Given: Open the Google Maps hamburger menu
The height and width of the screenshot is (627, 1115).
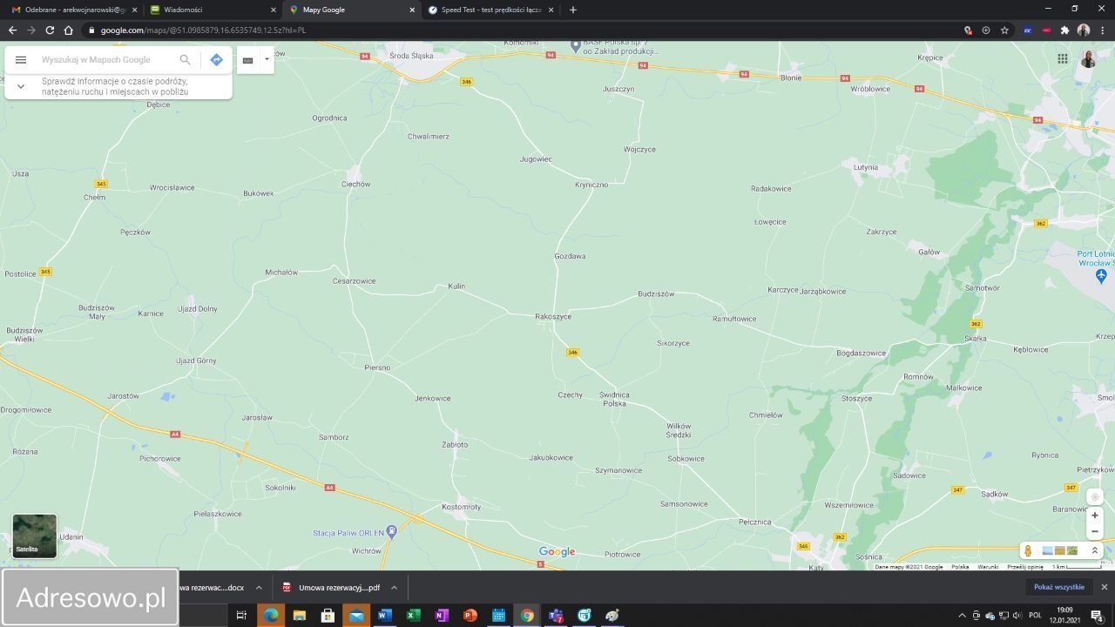Looking at the screenshot, I should pos(21,59).
